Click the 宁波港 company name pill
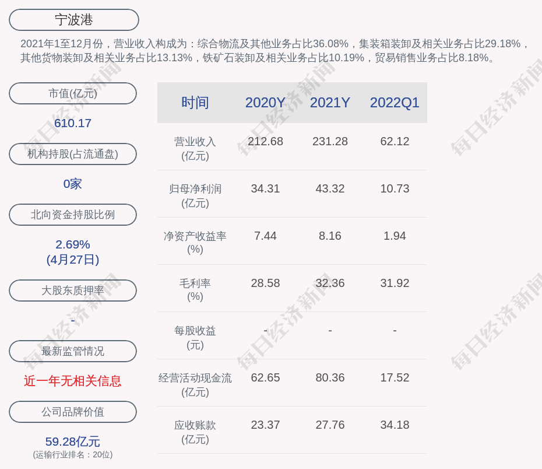Screen dimensions: 542x469 coord(74,20)
